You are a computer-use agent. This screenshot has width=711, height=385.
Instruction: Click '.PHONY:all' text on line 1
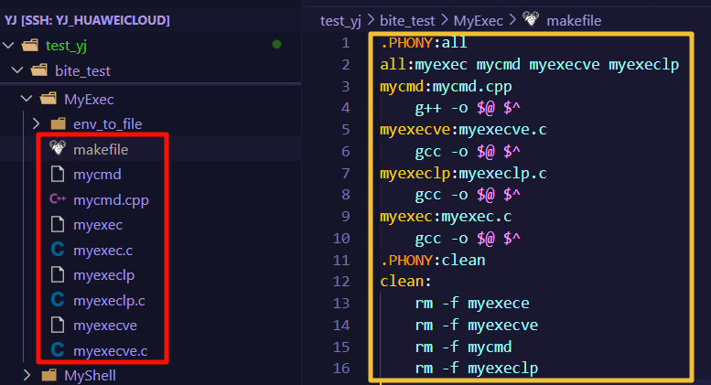point(424,43)
